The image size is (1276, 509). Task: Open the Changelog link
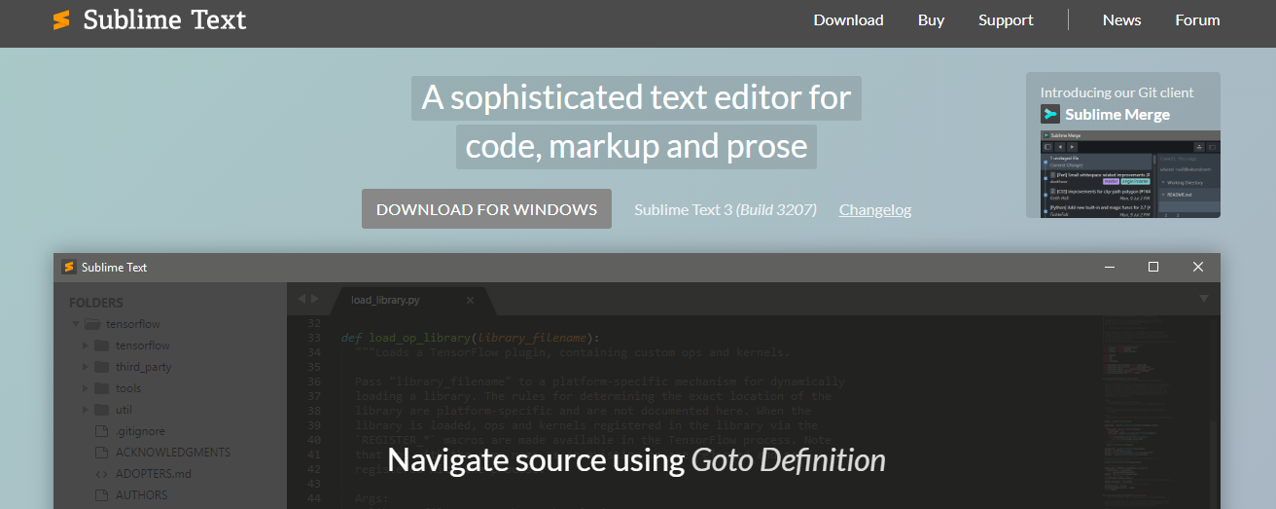(x=875, y=209)
